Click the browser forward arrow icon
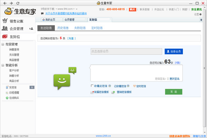207x138 pixels. (x=10, y=3)
